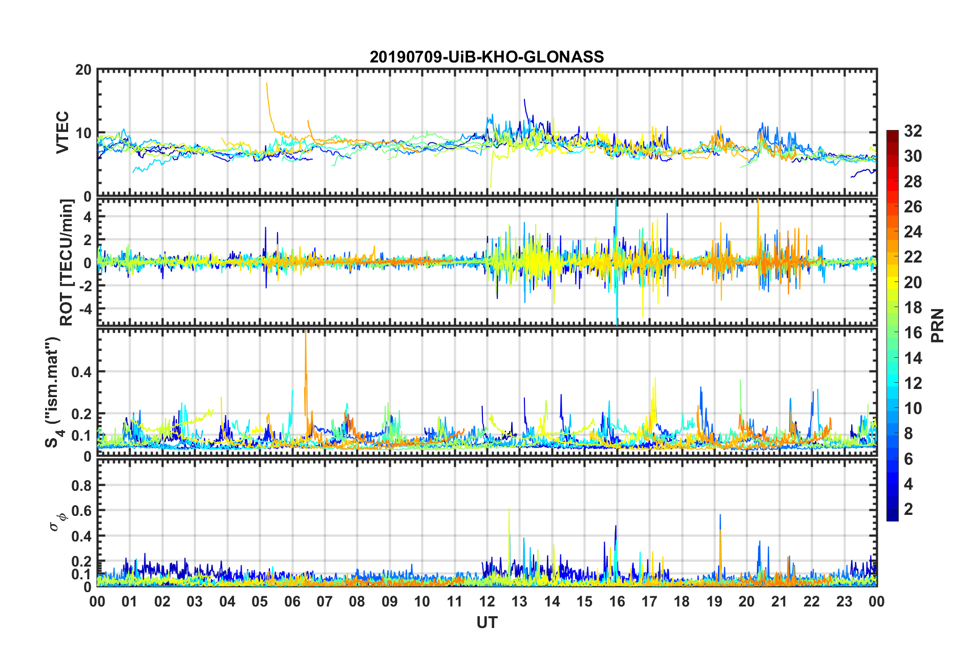Click the "26" tick on the PRN colorbar

coord(913,207)
